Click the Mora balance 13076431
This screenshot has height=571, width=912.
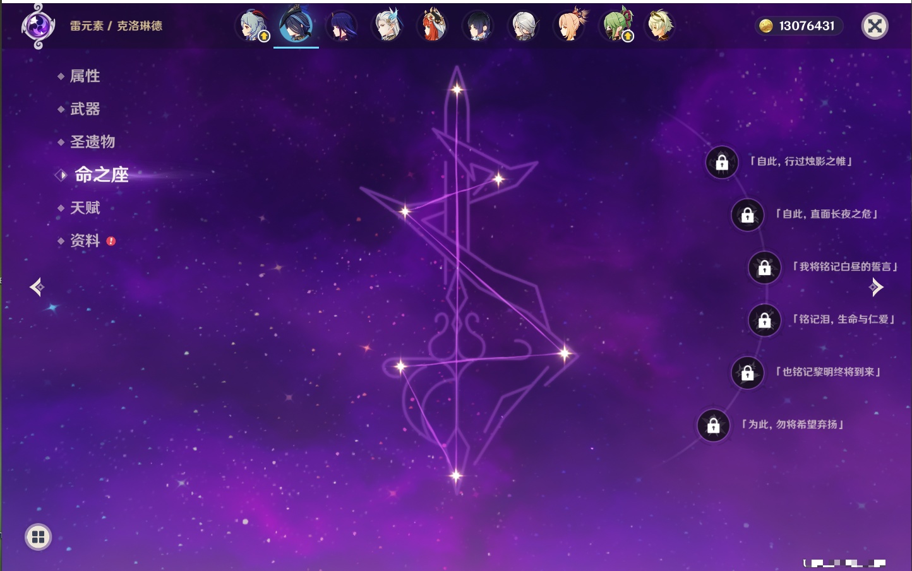click(x=807, y=26)
